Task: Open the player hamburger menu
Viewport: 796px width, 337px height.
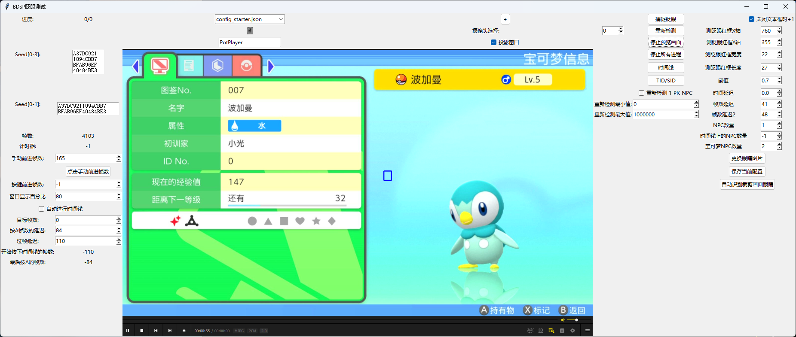Action: (587, 331)
